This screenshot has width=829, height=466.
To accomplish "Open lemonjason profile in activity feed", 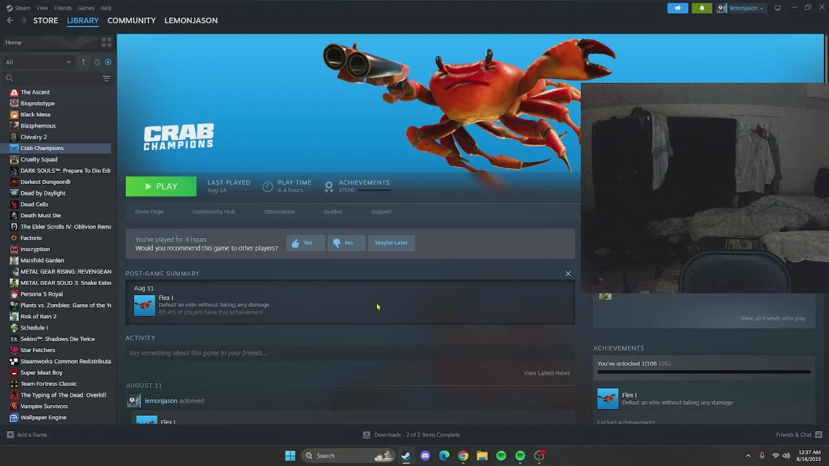I will 161,401.
